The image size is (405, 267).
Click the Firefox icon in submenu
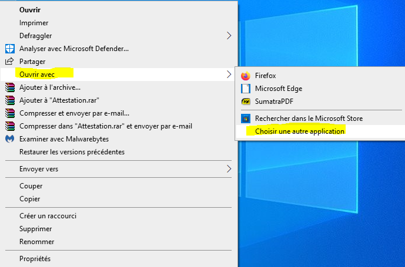(x=246, y=76)
